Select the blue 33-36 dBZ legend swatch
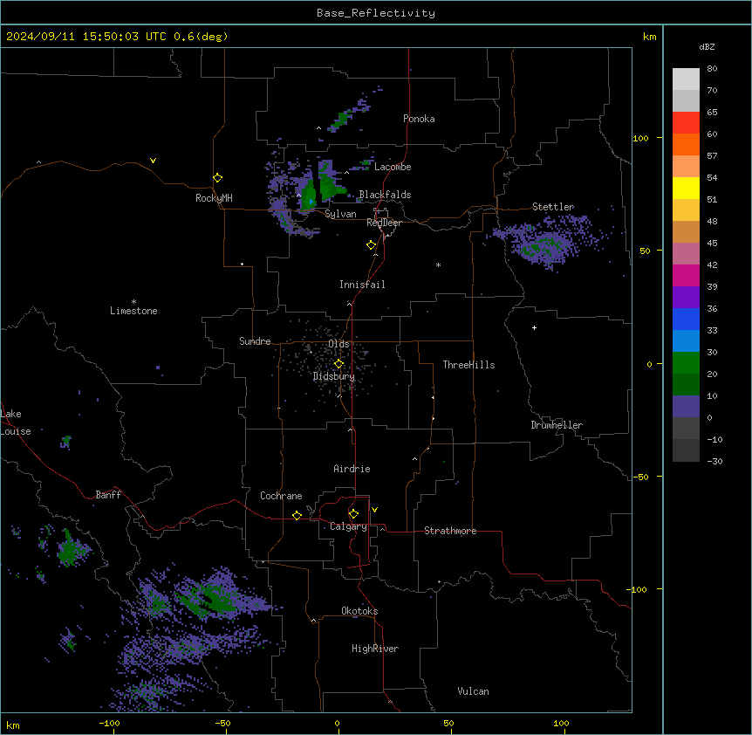This screenshot has width=752, height=735. pos(686,319)
